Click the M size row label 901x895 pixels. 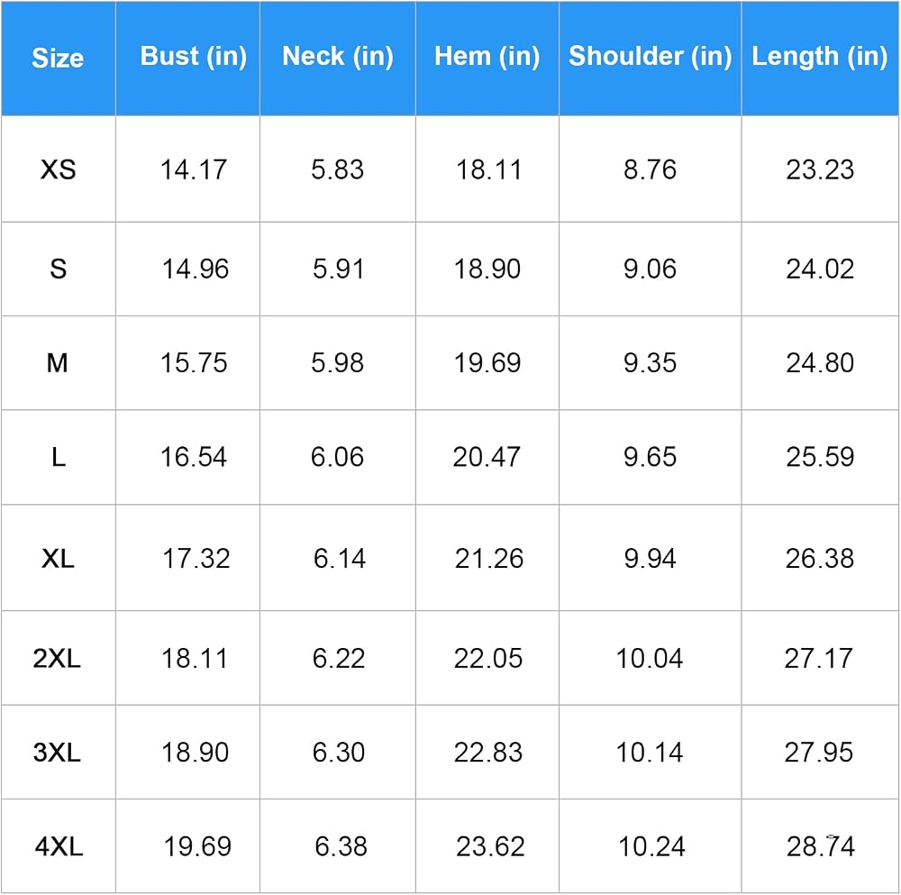point(58,362)
